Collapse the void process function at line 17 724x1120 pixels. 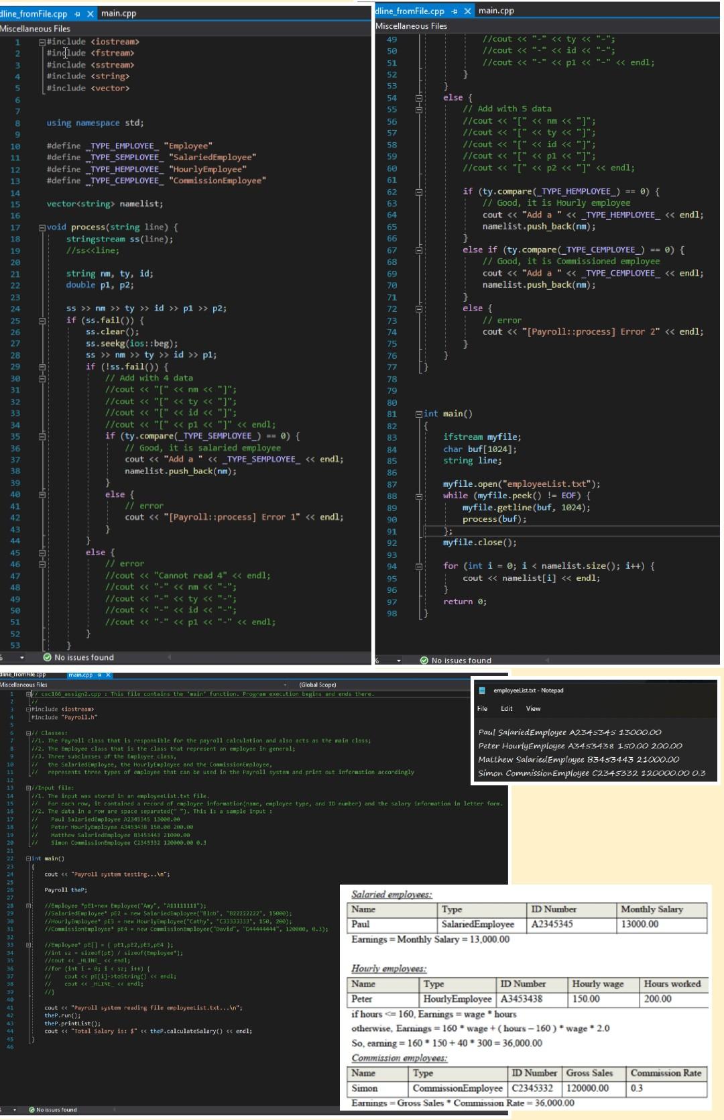click(x=42, y=227)
